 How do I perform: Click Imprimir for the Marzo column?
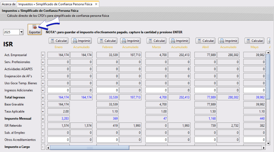click(180, 41)
